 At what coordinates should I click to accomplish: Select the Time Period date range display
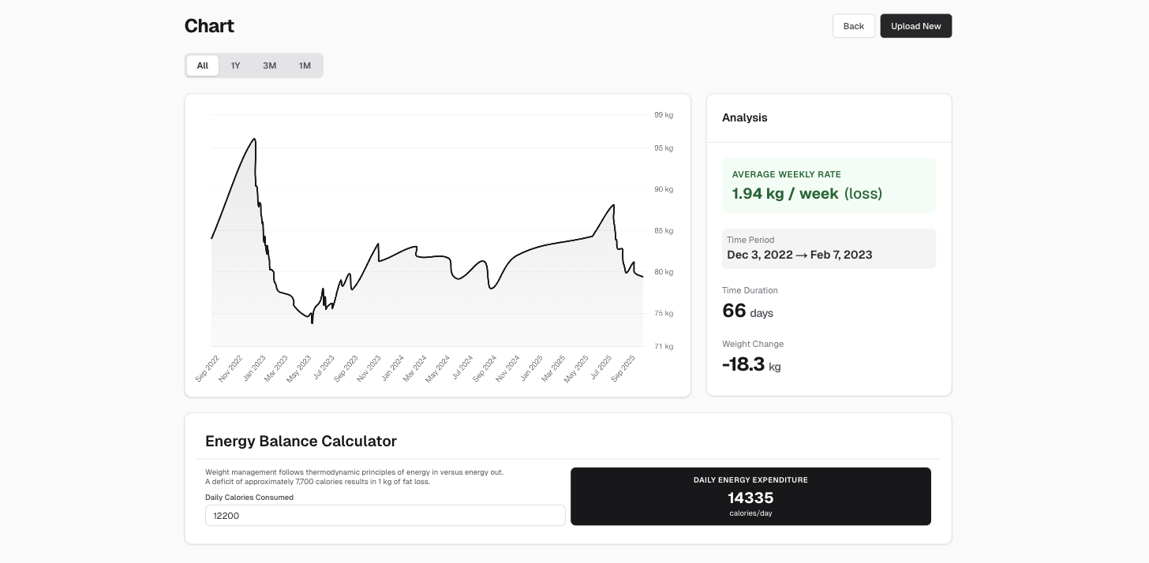(829, 248)
